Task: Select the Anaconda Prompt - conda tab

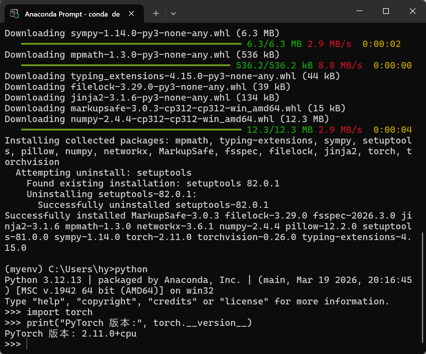Action: pos(74,14)
